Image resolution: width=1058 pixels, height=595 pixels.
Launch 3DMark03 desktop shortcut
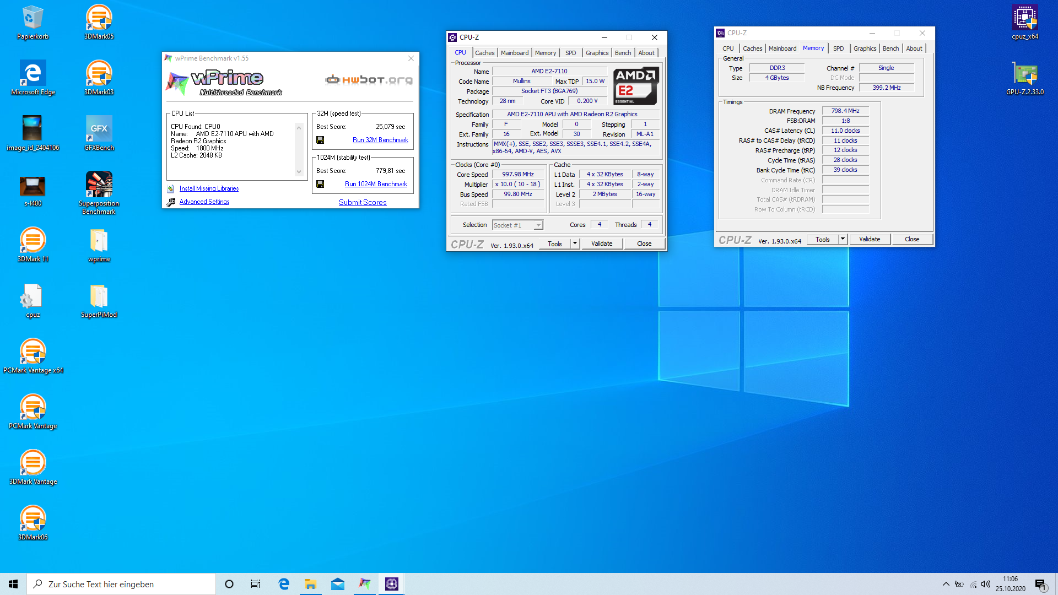[x=99, y=78]
